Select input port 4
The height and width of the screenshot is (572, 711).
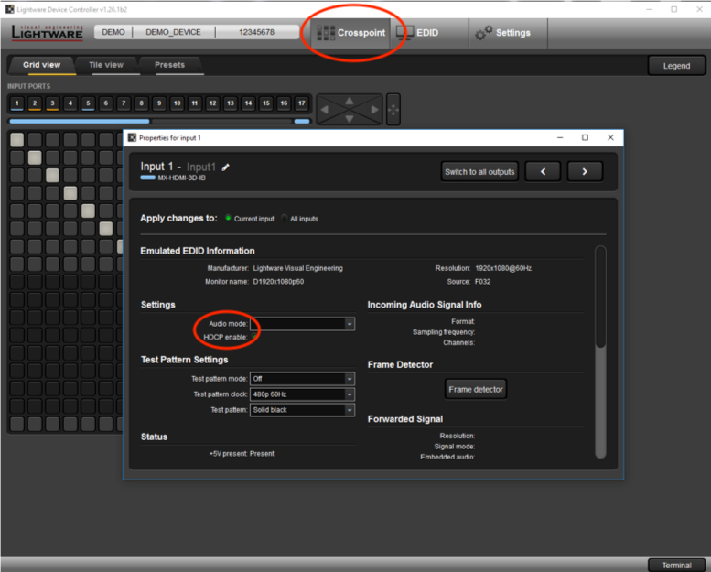point(70,103)
